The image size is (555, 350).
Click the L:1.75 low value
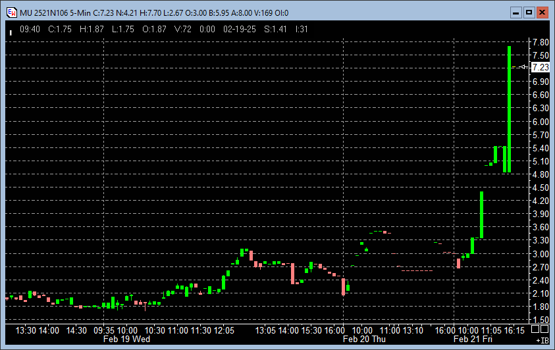pyautogui.click(x=123, y=29)
